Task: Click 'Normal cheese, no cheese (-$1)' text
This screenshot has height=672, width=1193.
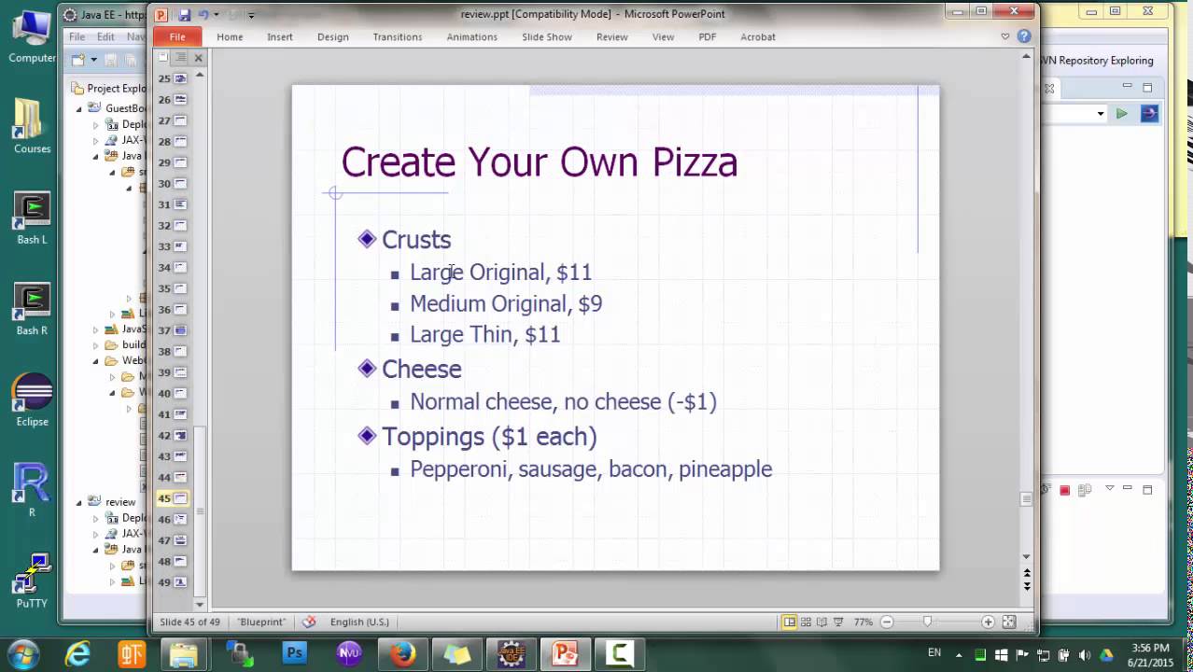Action: (563, 401)
